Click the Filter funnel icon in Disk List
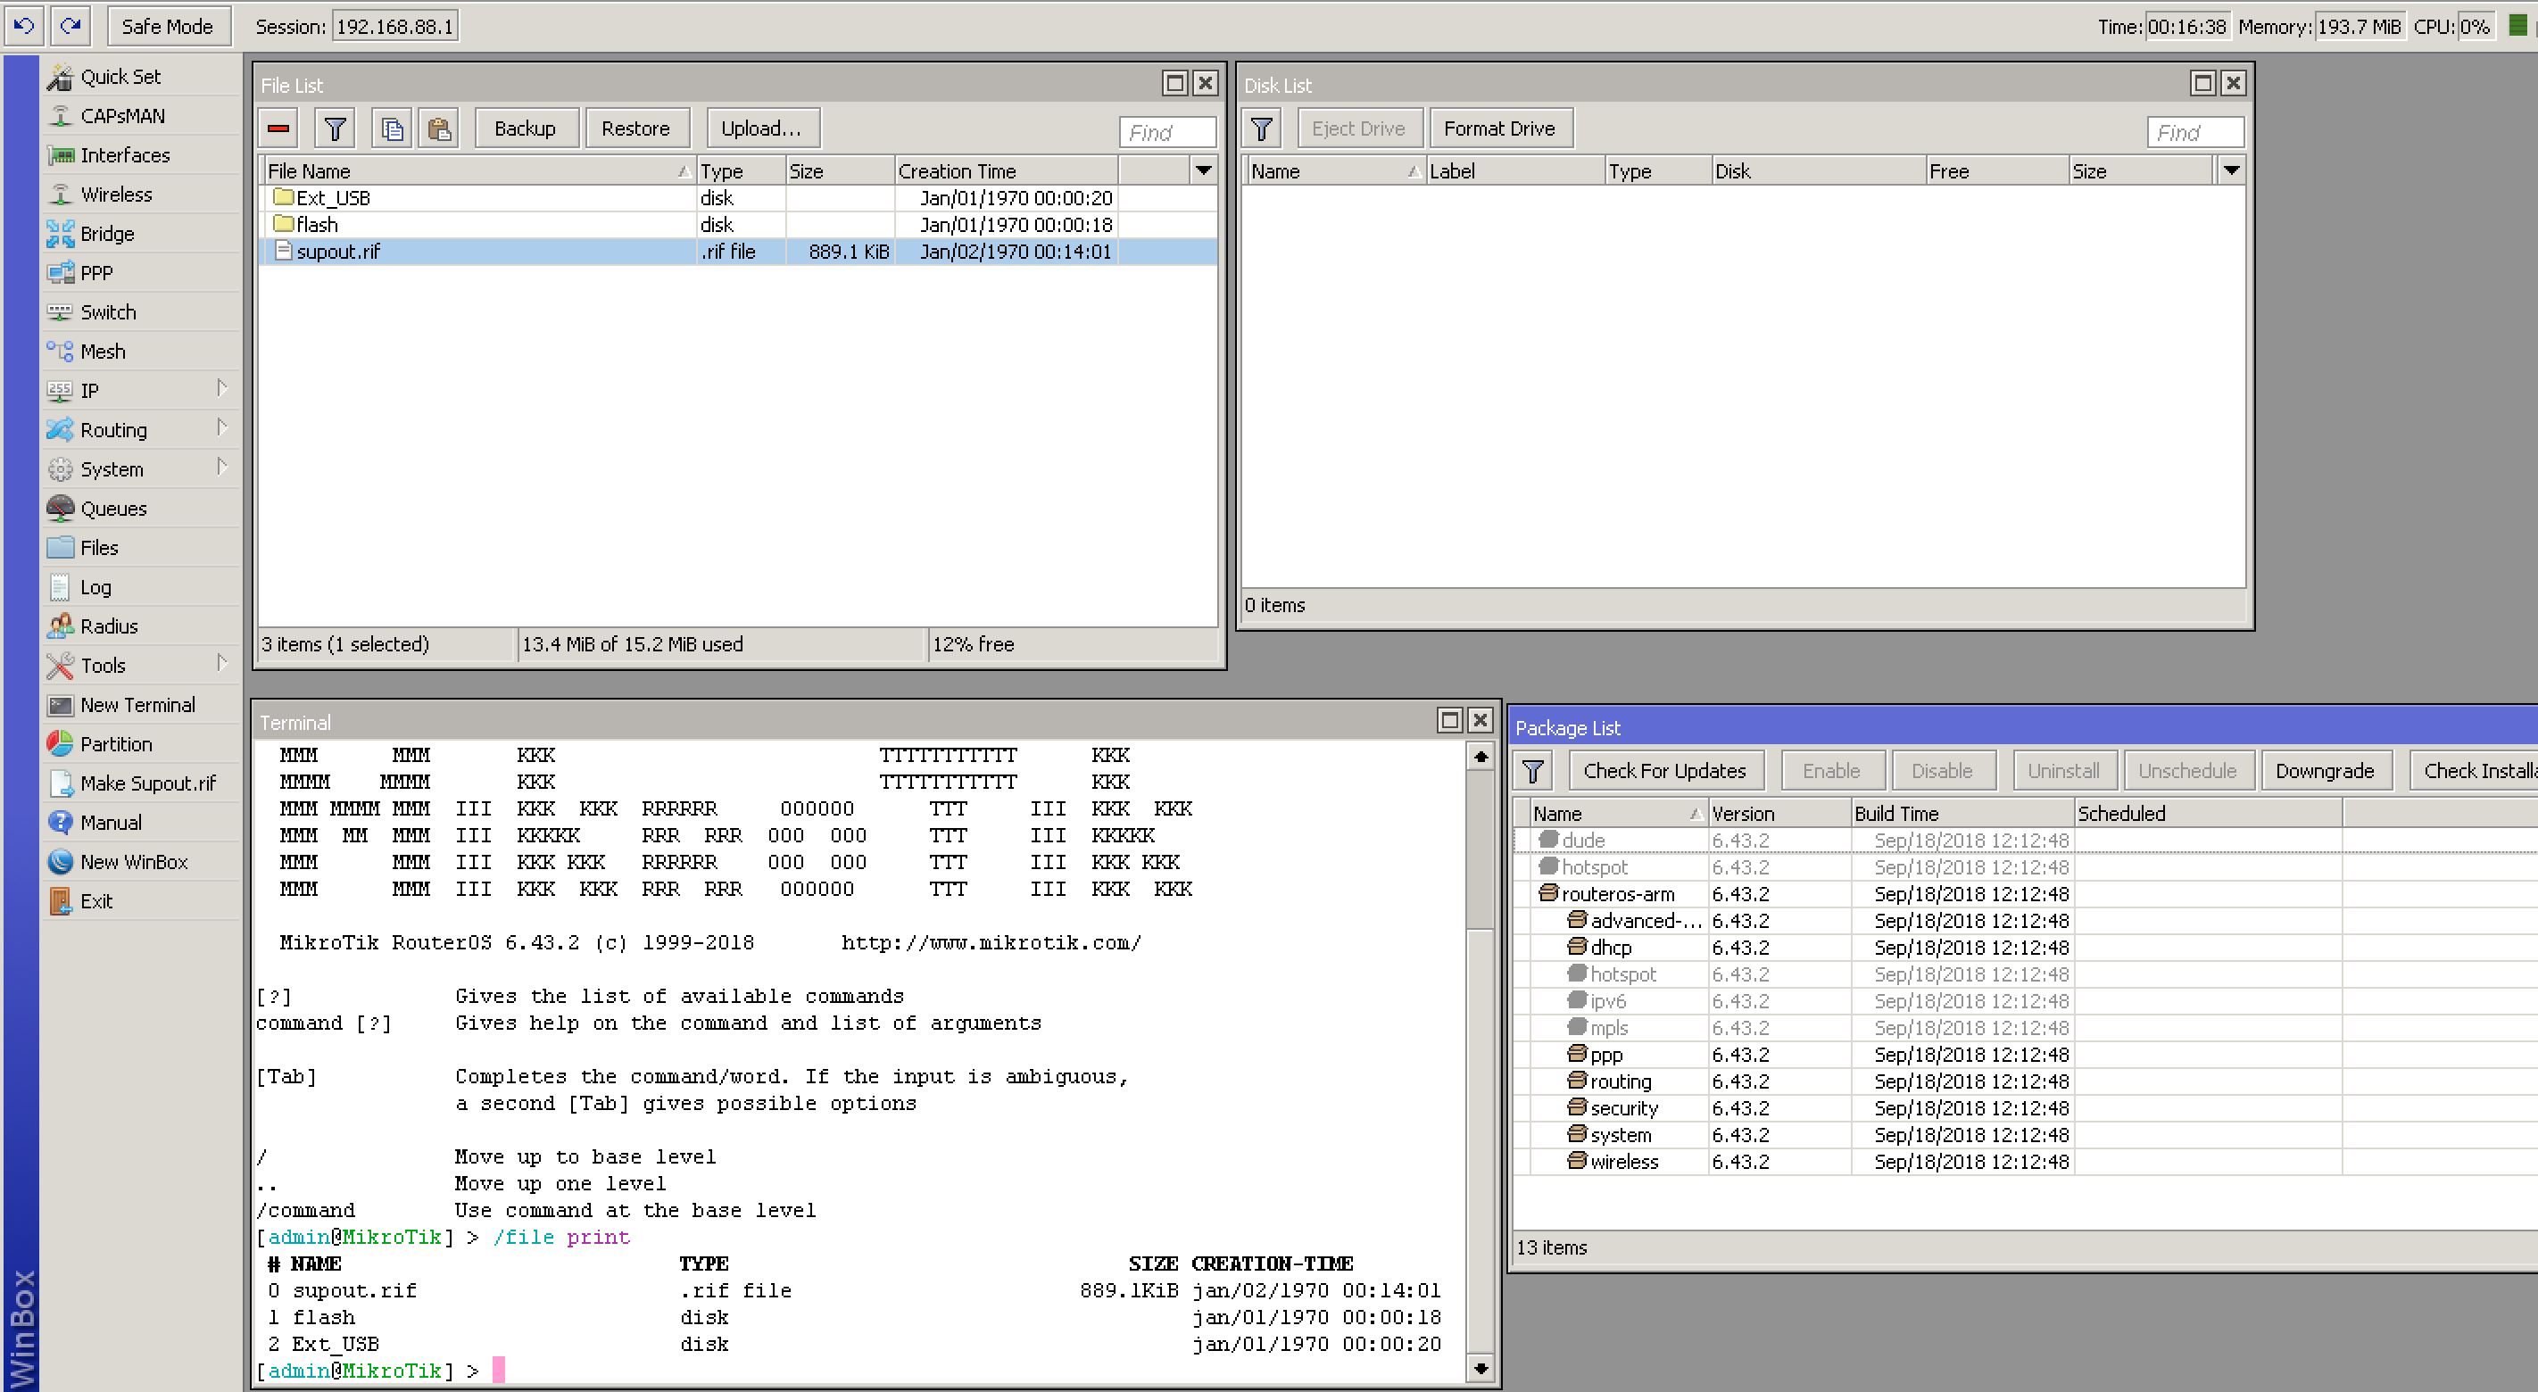 coord(1261,129)
